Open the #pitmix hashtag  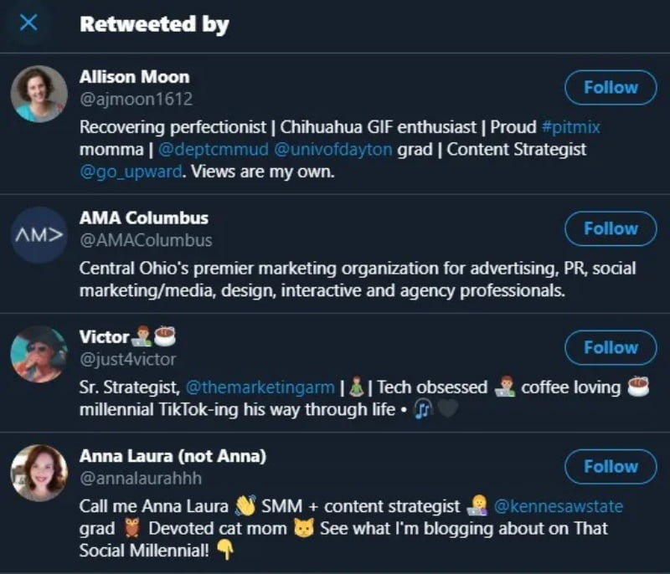pos(570,128)
